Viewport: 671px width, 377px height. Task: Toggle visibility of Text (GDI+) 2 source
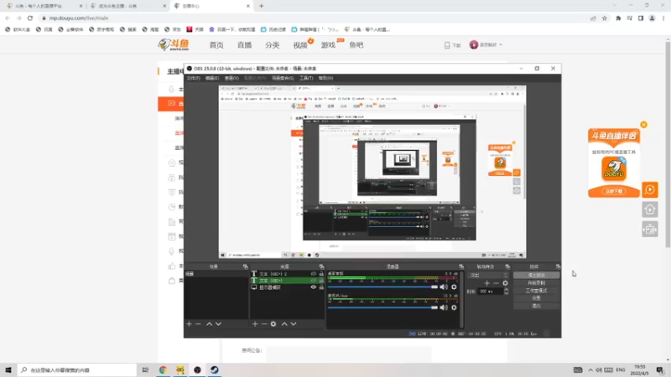(x=313, y=274)
